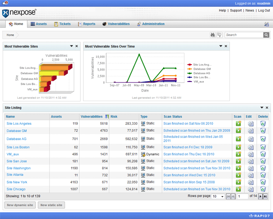Go to previous page arrow
The image size is (273, 219).
233,196
